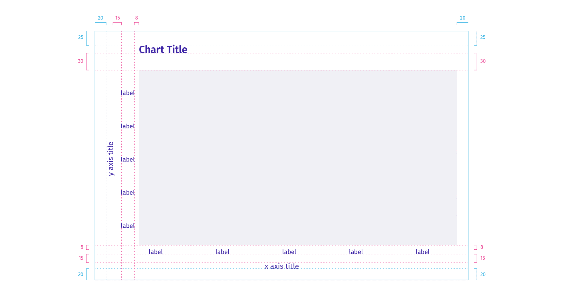This screenshot has width=564, height=295.
Task: Select the x axis title text
Action: tap(282, 266)
